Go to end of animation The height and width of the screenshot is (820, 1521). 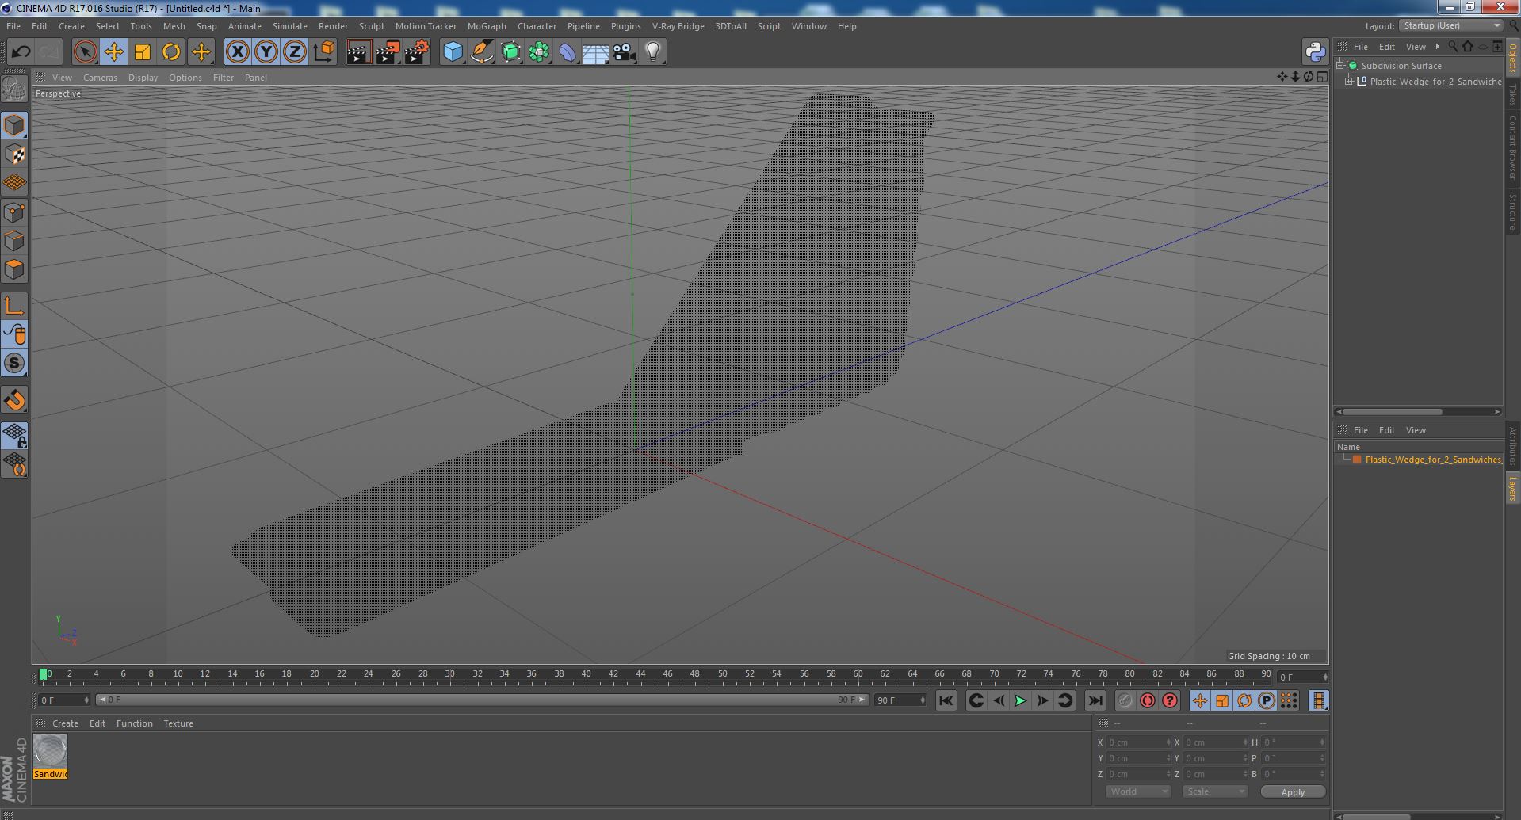tap(1095, 700)
